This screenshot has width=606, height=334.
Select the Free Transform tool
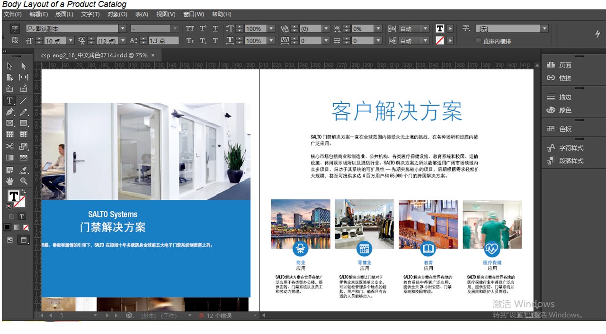[x=23, y=146]
